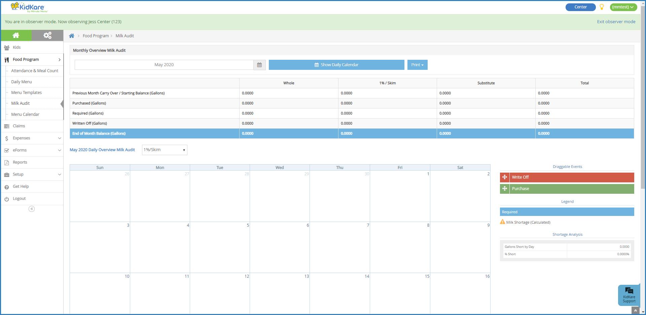Click the scroll-to-top arrow icon

click(635, 311)
